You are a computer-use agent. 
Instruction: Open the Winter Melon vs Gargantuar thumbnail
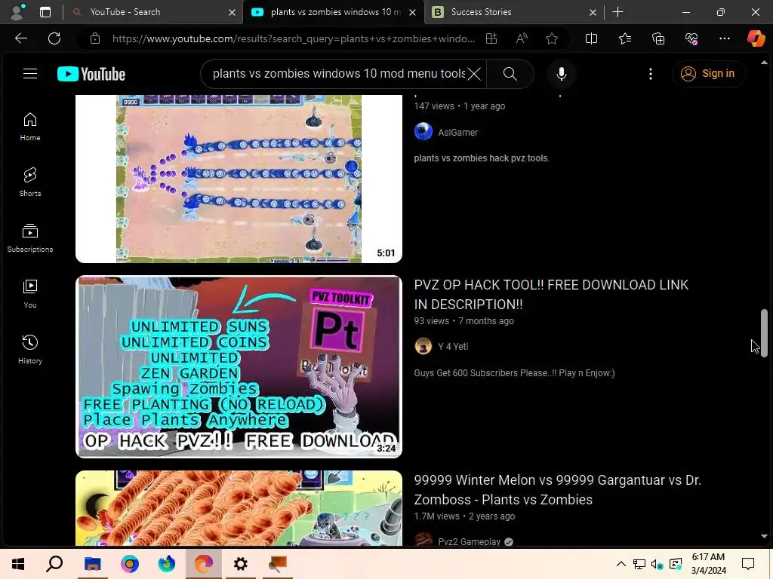click(x=239, y=508)
